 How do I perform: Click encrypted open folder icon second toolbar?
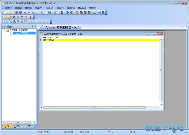click(x=5, y=17)
